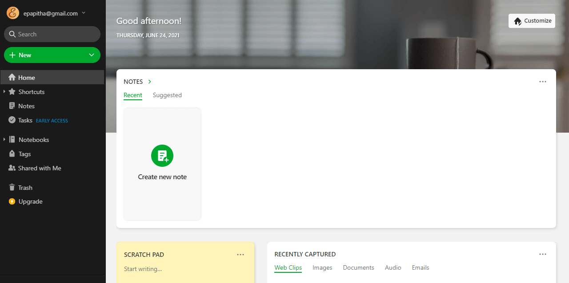
Task: Open the Notes section in sidebar
Action: 25,106
